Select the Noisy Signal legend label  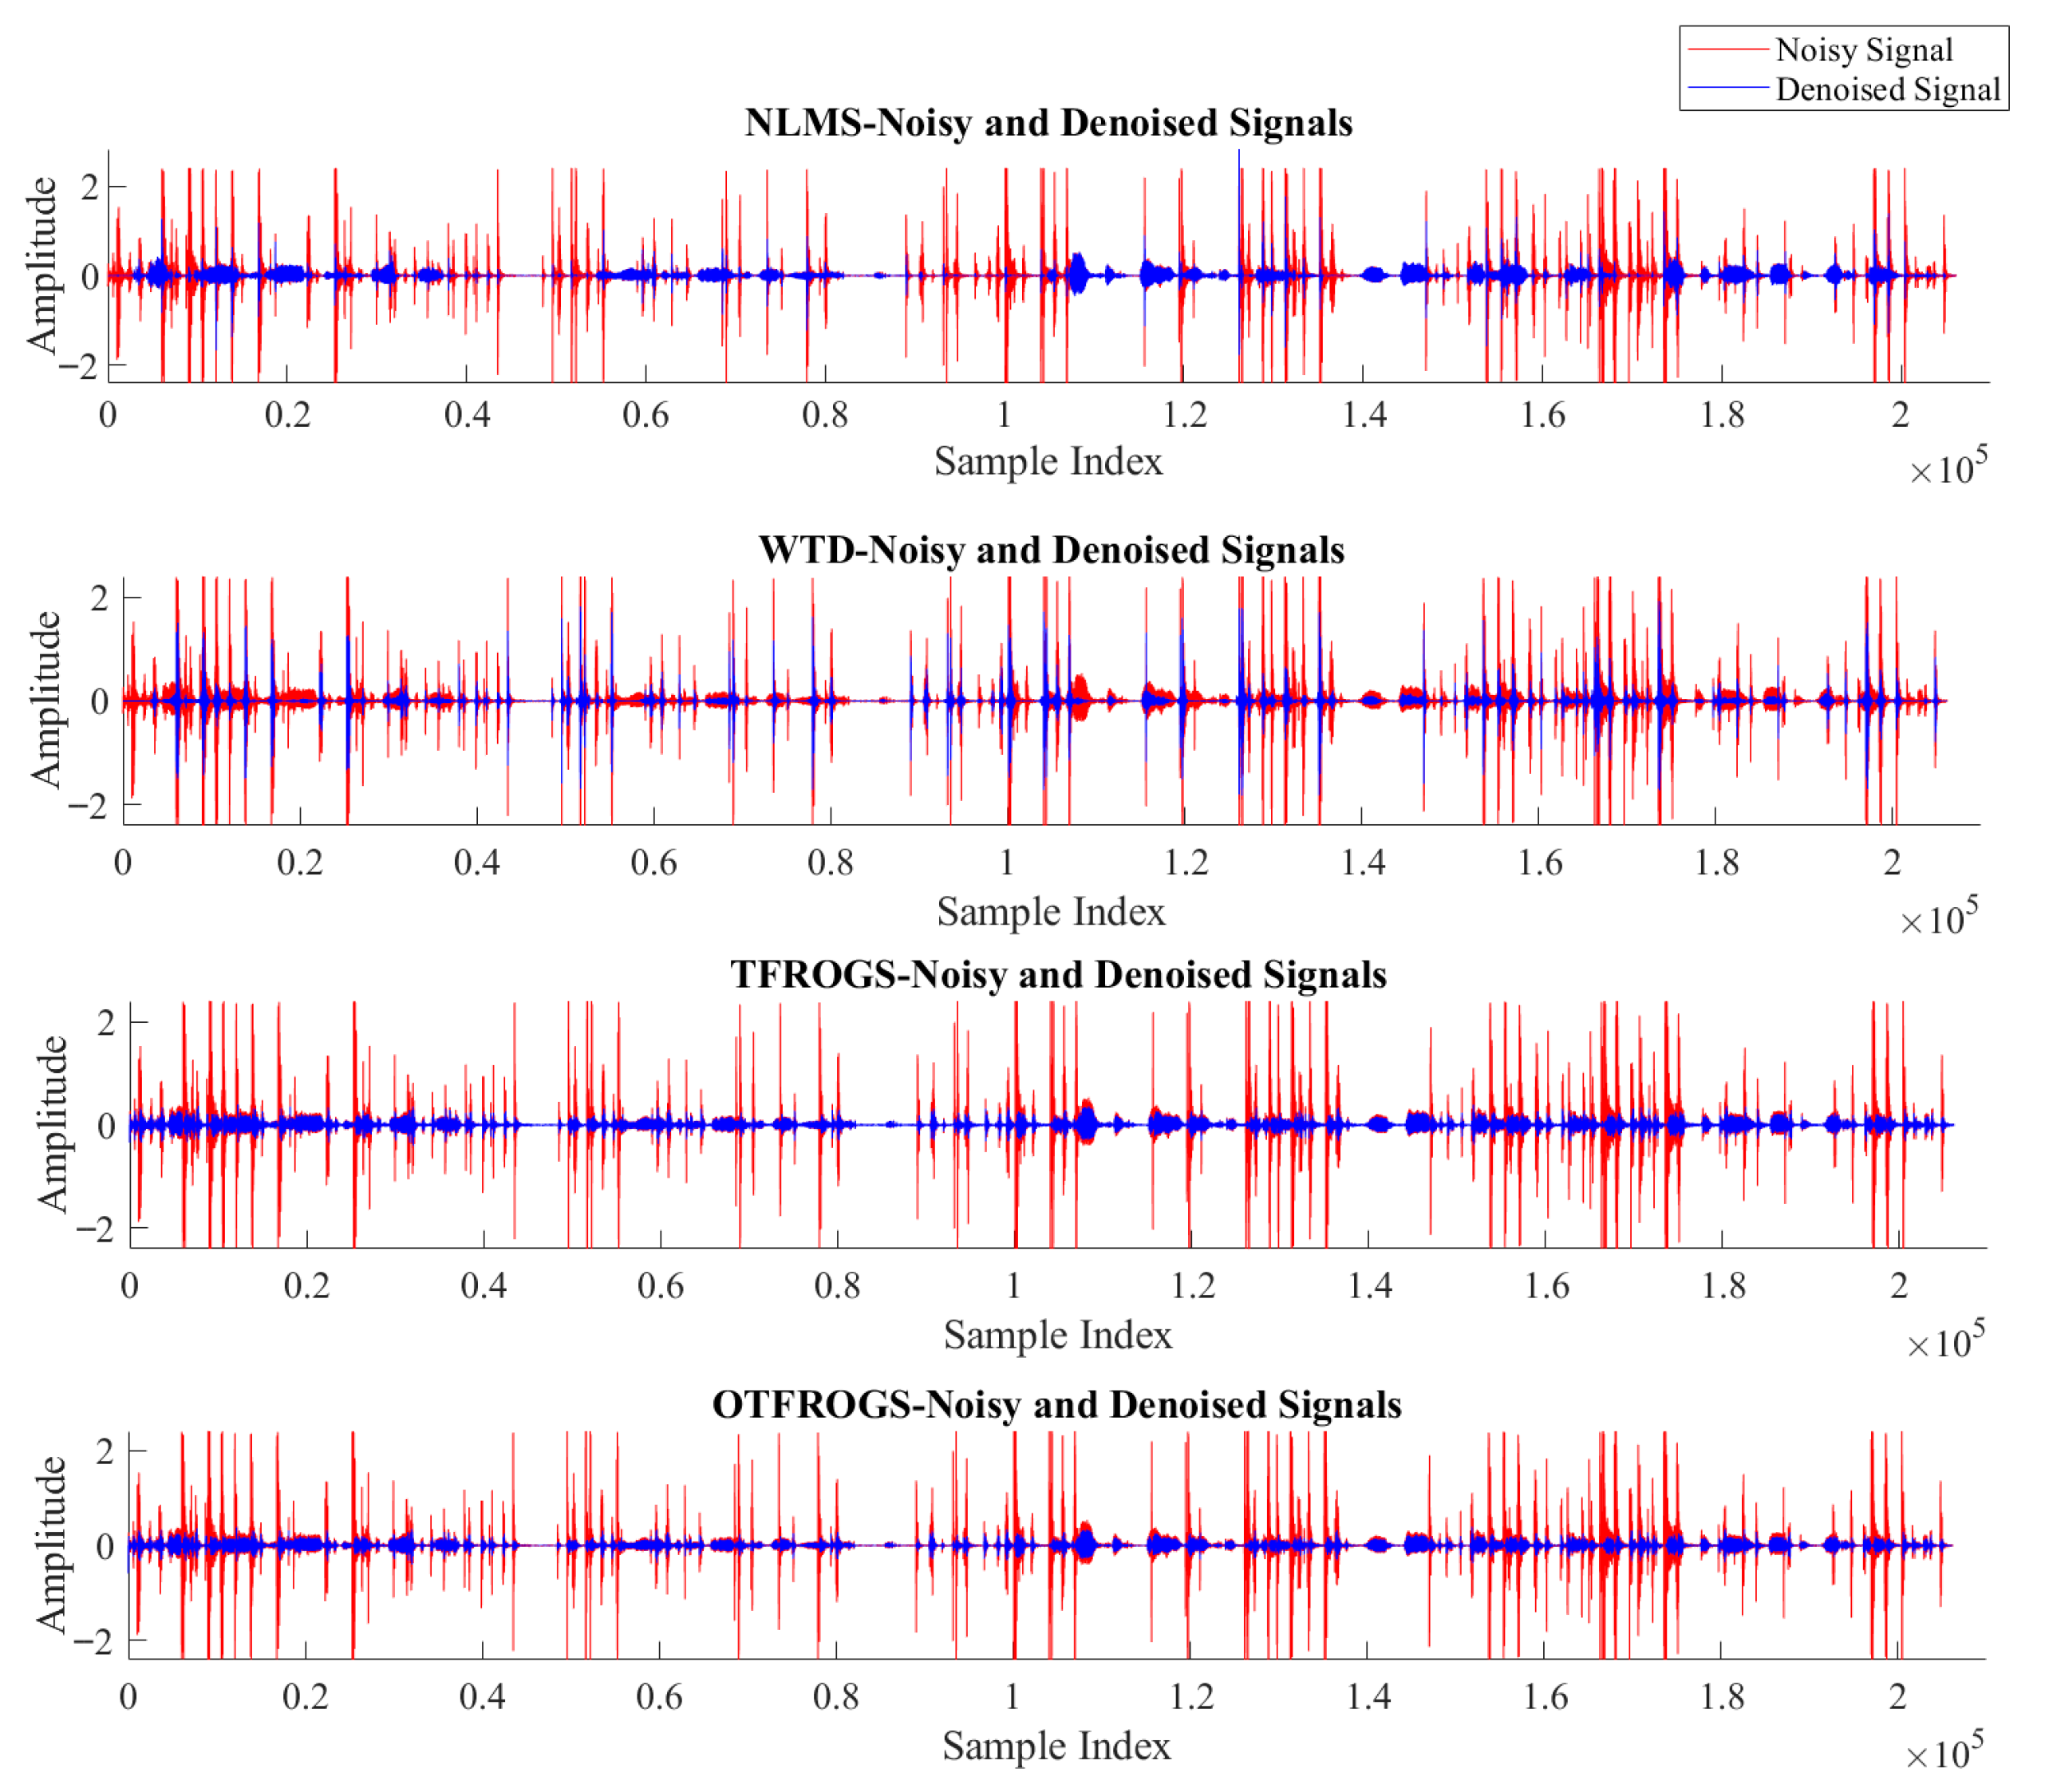click(x=1864, y=50)
